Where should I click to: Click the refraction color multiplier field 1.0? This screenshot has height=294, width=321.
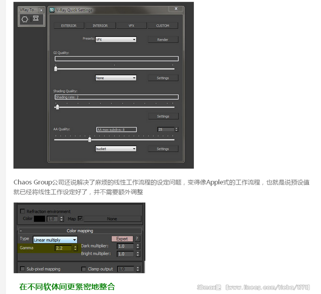pyautogui.click(x=53, y=219)
